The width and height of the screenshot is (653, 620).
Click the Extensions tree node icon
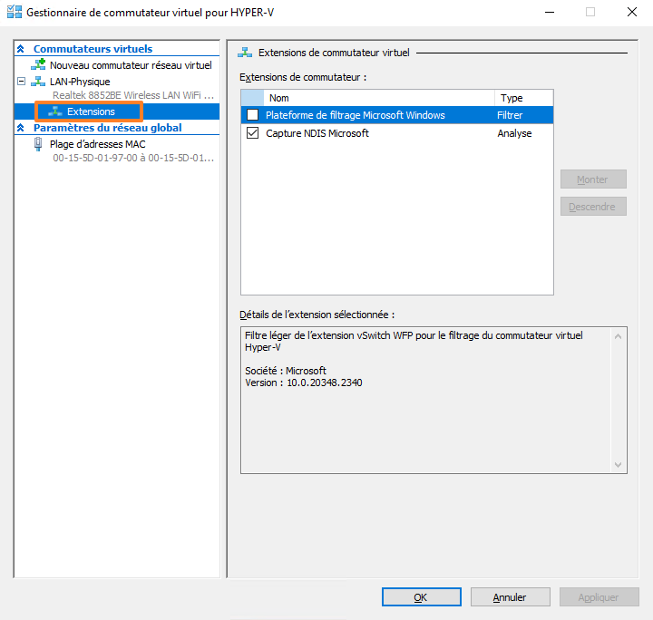pyautogui.click(x=55, y=111)
